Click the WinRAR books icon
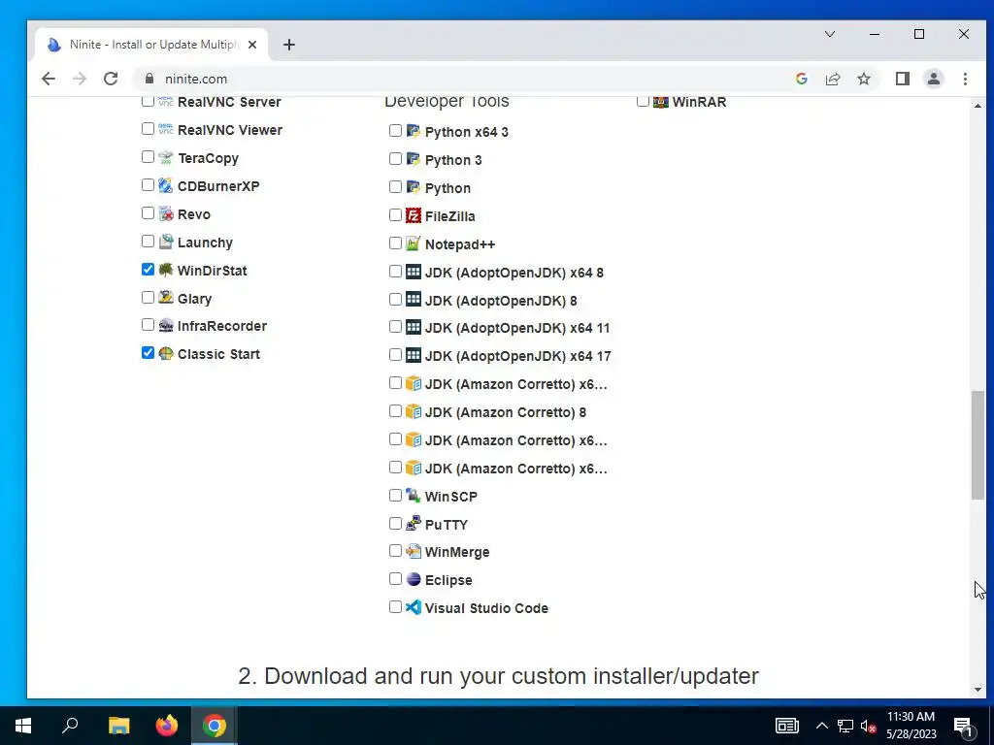The width and height of the screenshot is (994, 745). point(661,101)
